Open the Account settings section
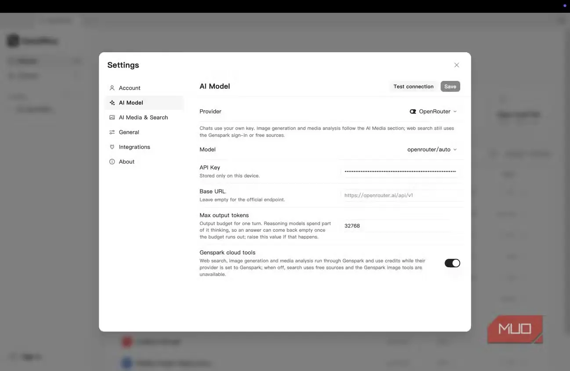570x371 pixels. click(x=144, y=88)
